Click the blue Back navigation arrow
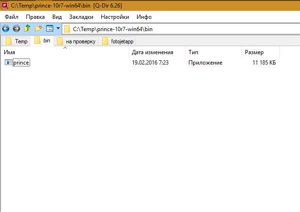Image resolution: width=300 pixels, height=212 pixels. click(6, 29)
